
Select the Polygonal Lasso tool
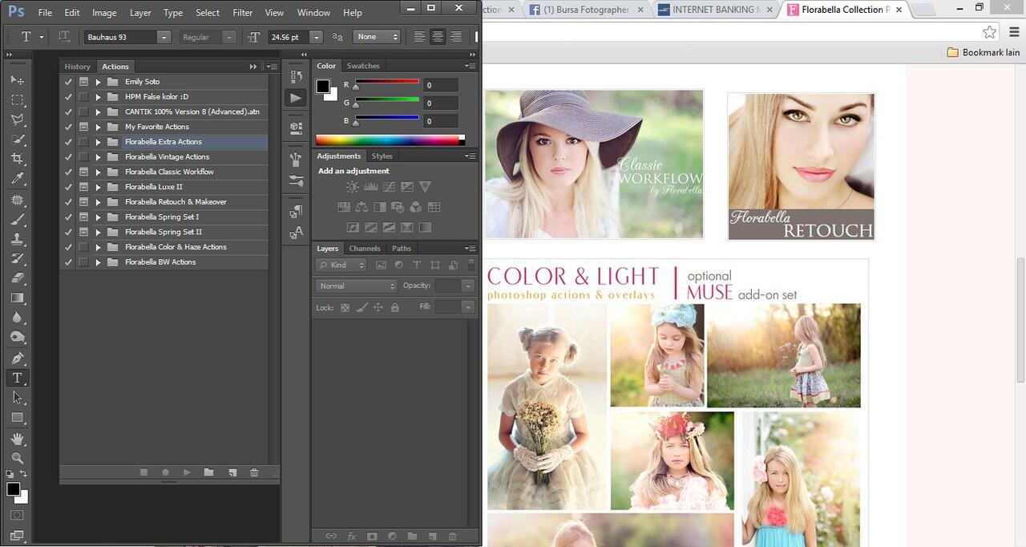tap(17, 120)
